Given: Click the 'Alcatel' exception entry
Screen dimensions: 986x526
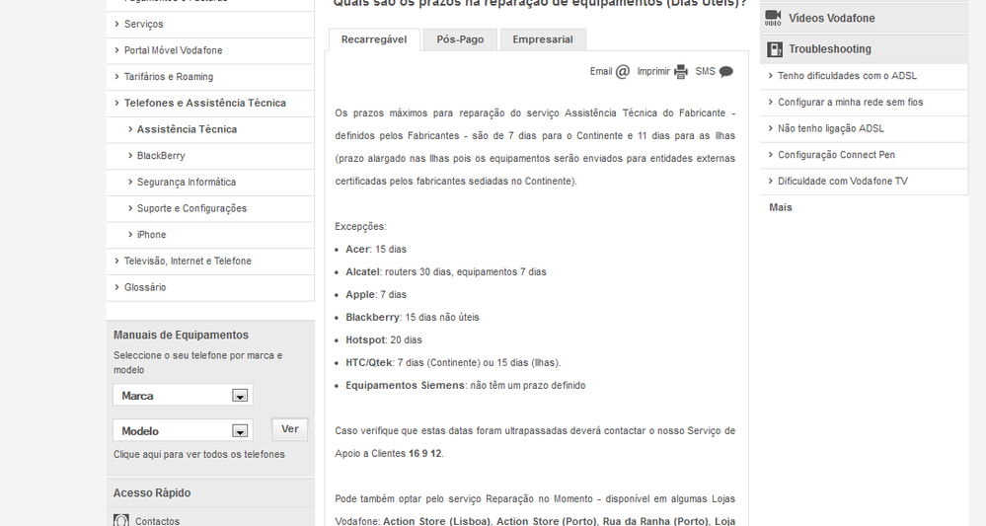Looking at the screenshot, I should (x=446, y=272).
